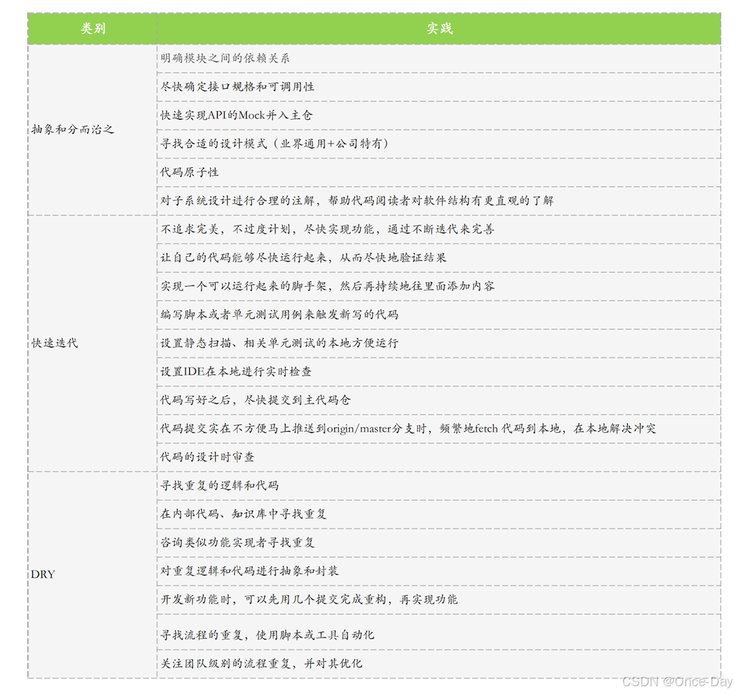Select row 设置静态扫描、相关单元测试

439,343
